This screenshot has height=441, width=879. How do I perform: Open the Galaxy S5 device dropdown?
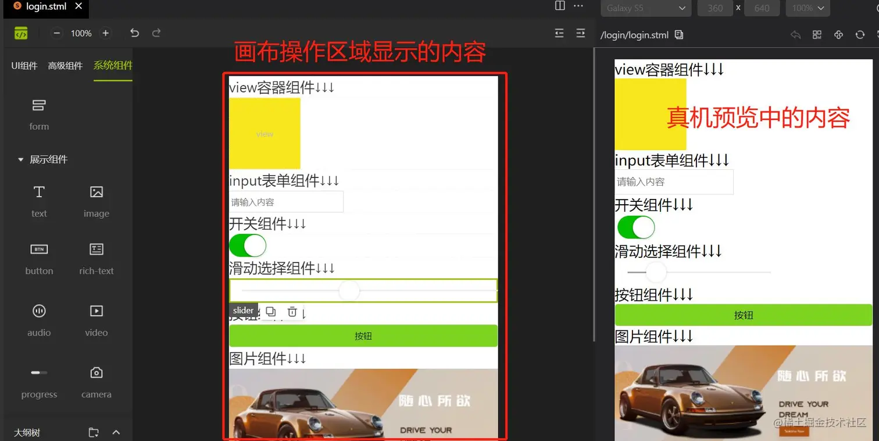pos(645,8)
